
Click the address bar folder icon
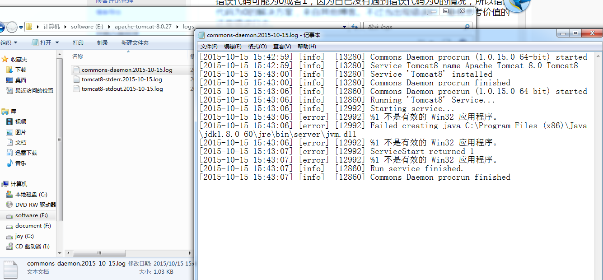29,27
